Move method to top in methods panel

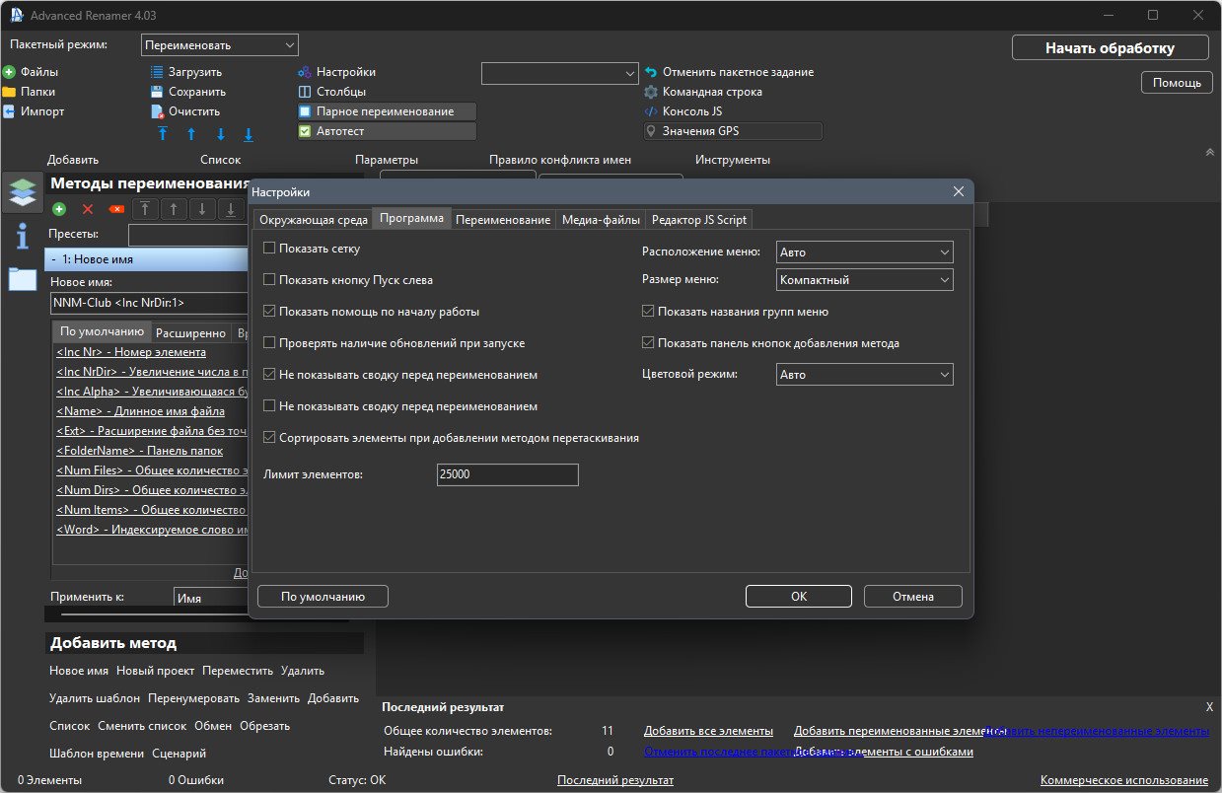click(146, 209)
